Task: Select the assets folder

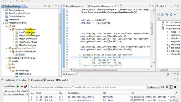Action: 15,61
